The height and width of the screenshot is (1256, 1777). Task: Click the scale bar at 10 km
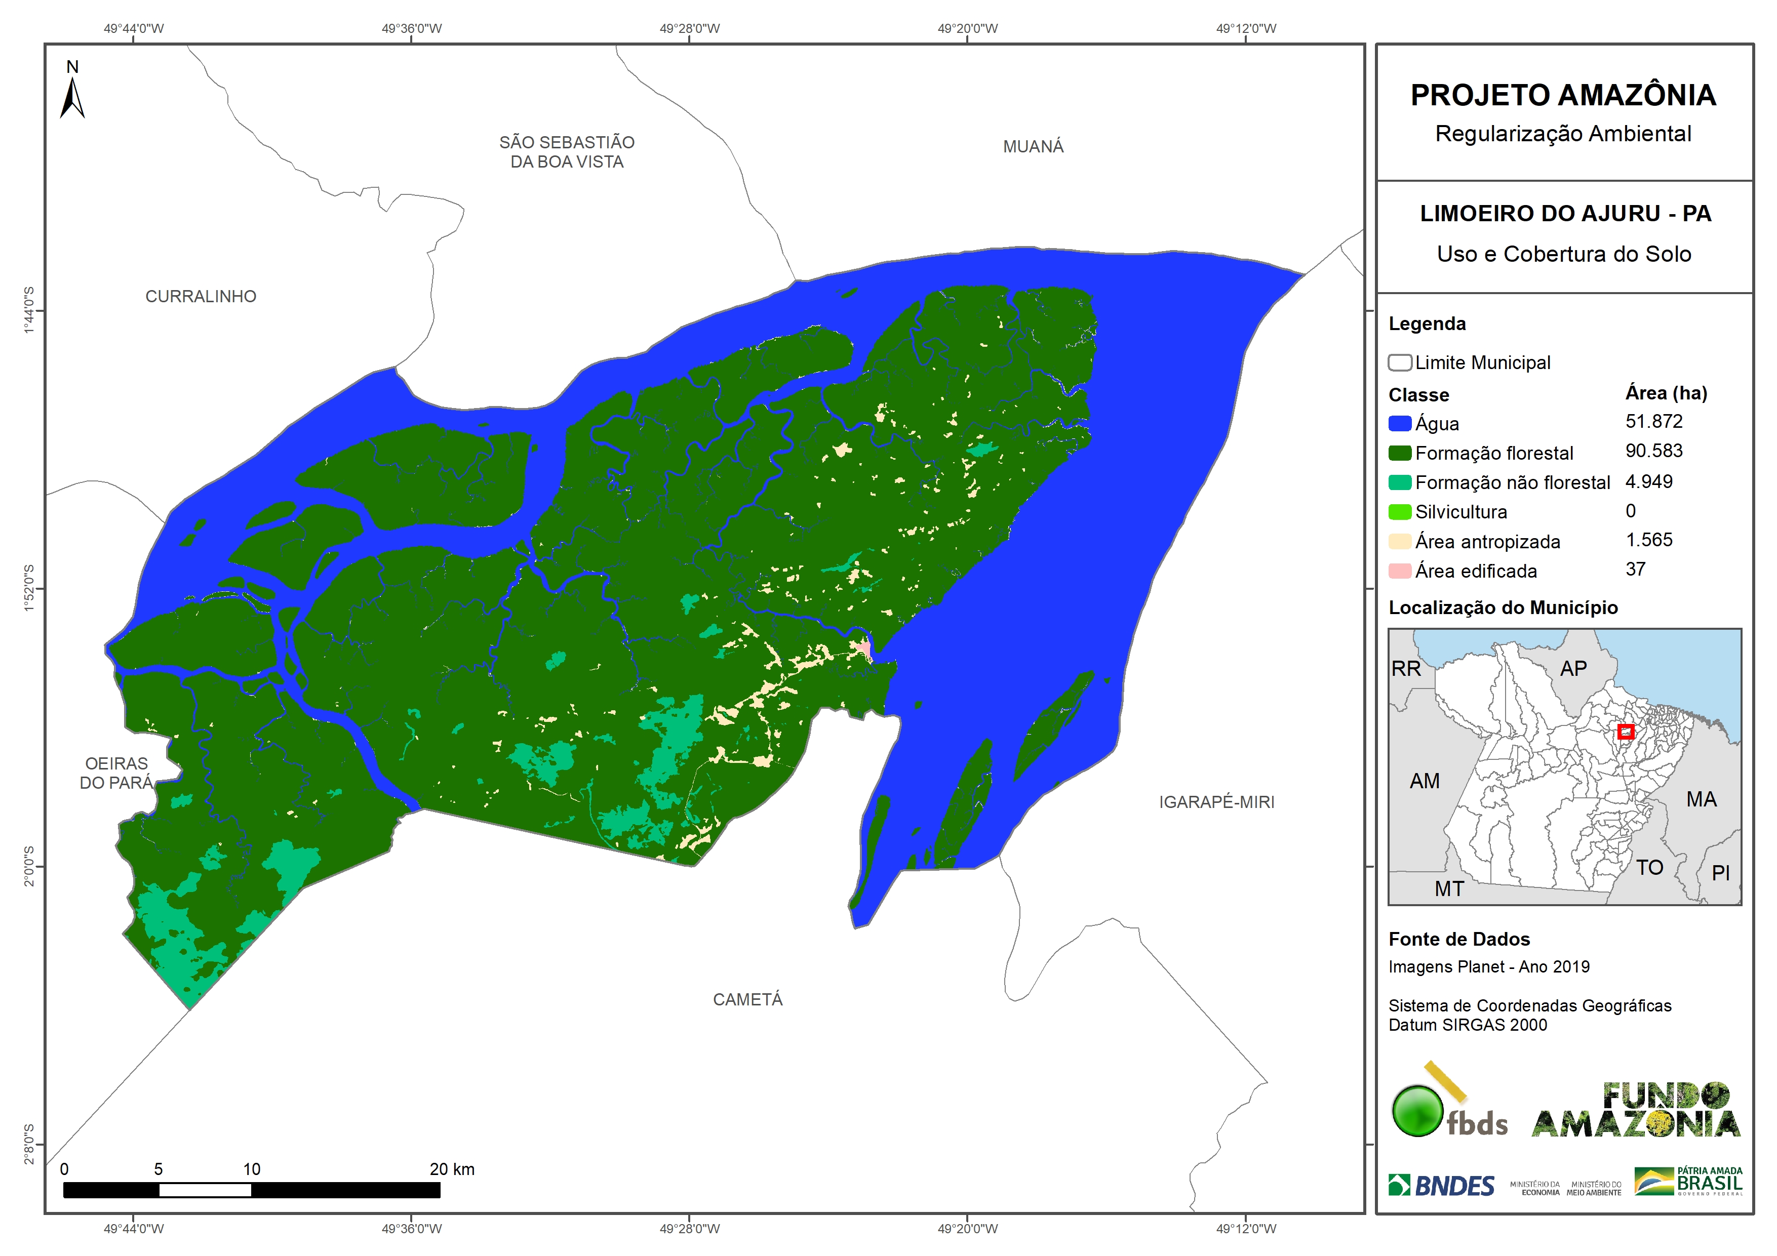pyautogui.click(x=252, y=1190)
